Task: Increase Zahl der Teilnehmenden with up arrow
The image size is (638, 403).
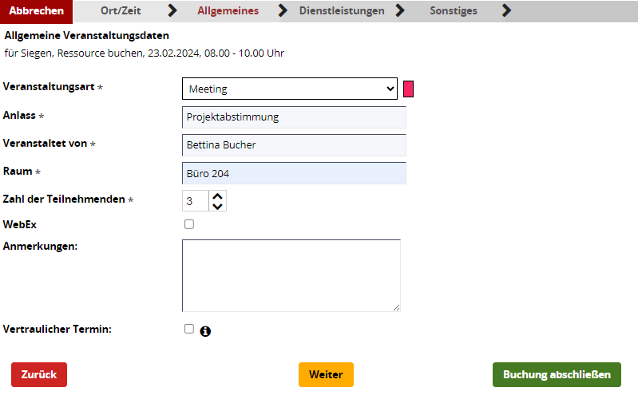Action: pyautogui.click(x=218, y=196)
